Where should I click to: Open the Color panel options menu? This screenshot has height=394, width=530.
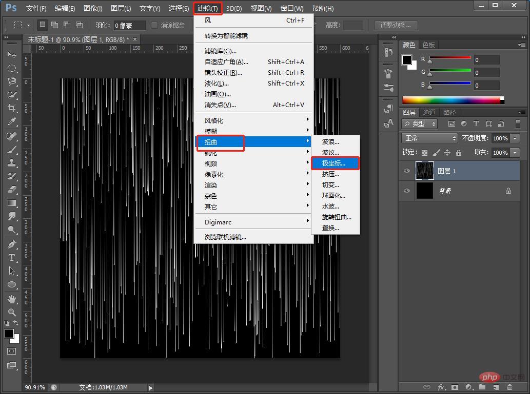tap(522, 45)
